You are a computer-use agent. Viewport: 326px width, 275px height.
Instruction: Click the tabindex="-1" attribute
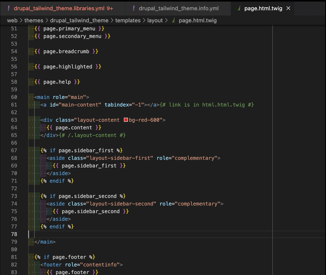click(124, 105)
